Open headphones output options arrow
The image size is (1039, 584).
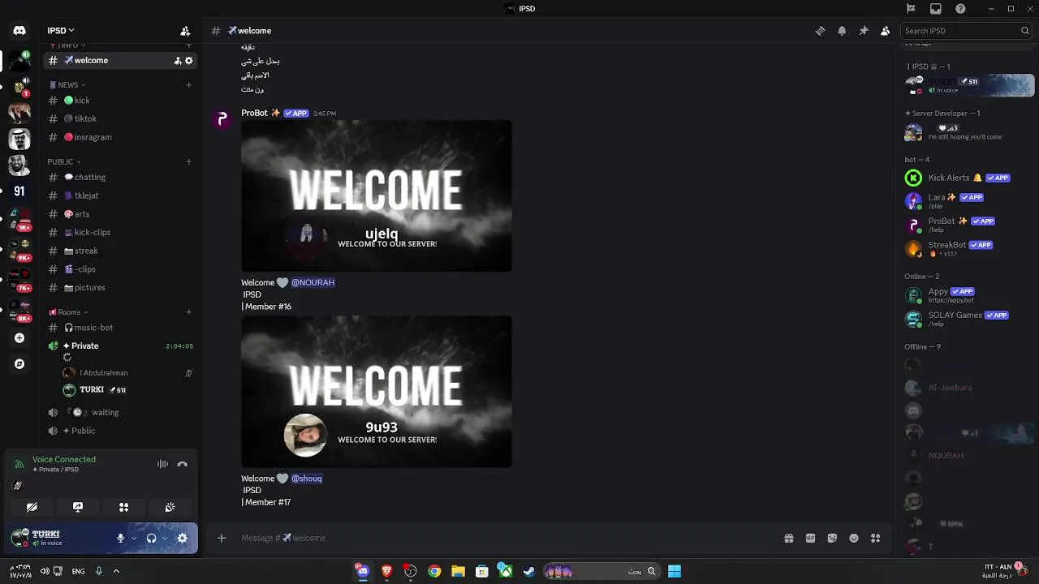click(164, 538)
